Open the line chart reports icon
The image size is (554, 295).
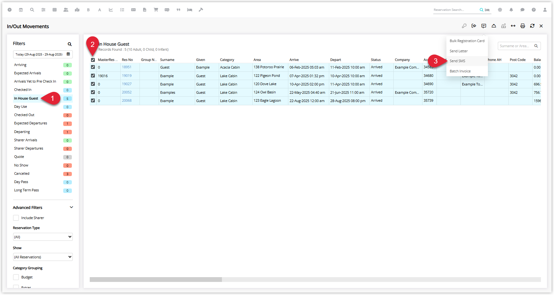pyautogui.click(x=111, y=10)
